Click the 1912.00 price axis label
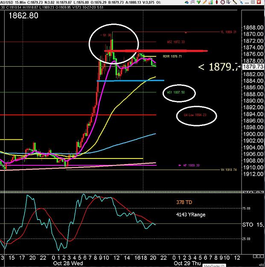This screenshot has width=265, height=267. (253, 174)
